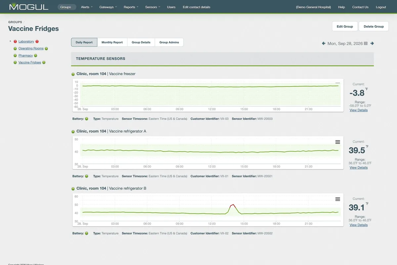Click the Delete Group button
The width and height of the screenshot is (397, 265).
coord(374,26)
